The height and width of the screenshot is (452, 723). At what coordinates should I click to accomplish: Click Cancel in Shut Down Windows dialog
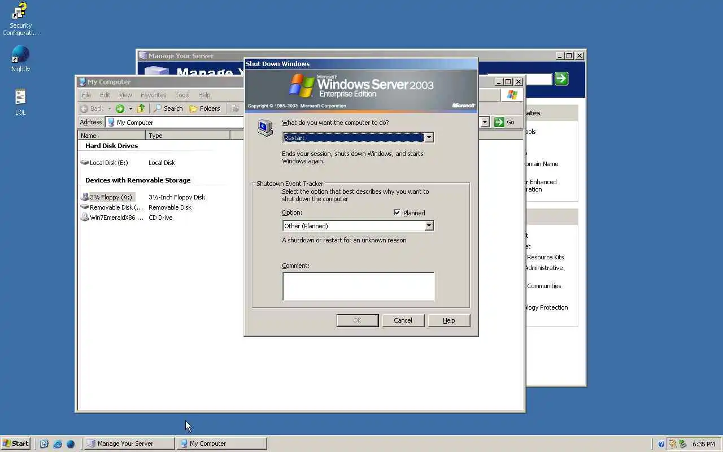point(403,320)
